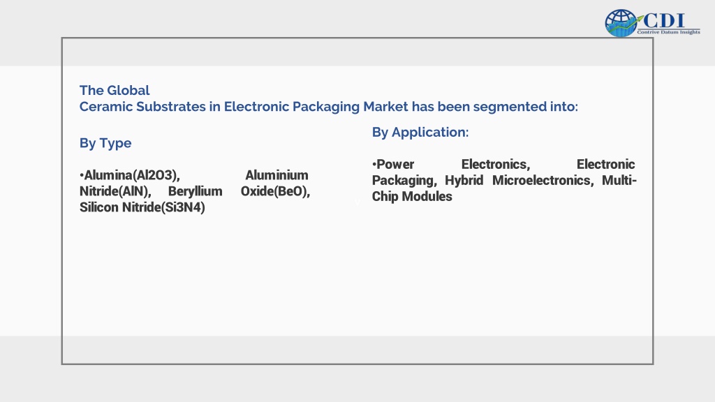Click the 'By Type' subheading

tap(105, 144)
